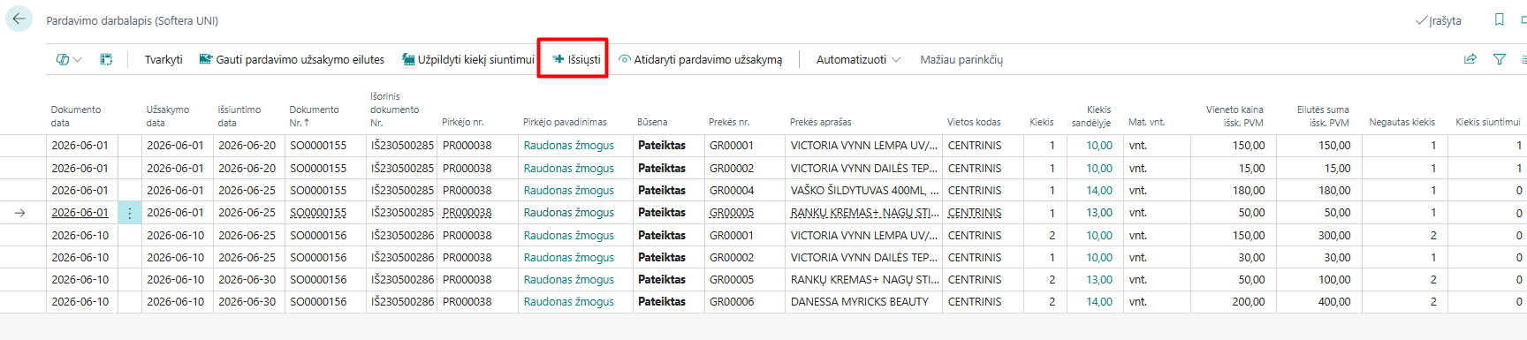Click the Įrašyta saved status
The height and width of the screenshot is (340, 1527).
click(x=1439, y=20)
